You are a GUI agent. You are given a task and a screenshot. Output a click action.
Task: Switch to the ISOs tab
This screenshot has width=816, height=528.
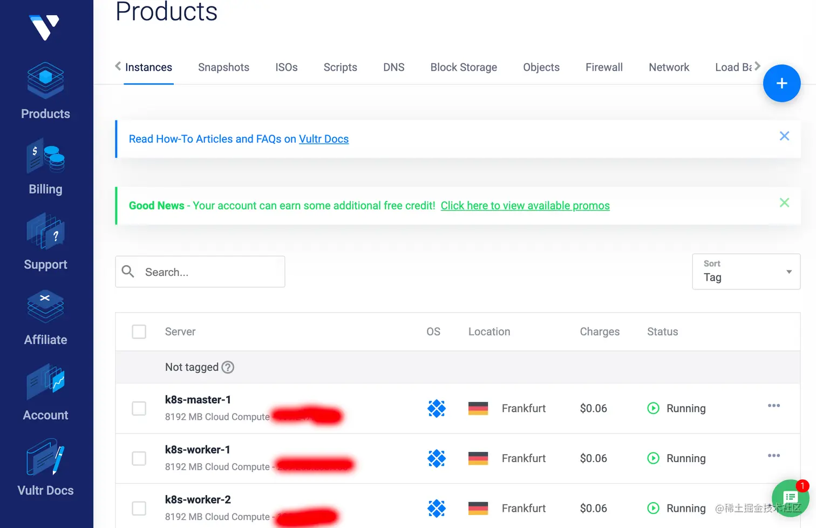pyautogui.click(x=287, y=67)
